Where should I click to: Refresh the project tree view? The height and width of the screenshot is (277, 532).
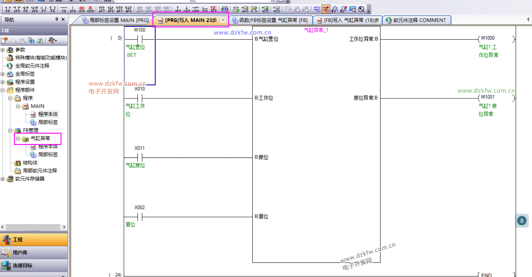pos(40,40)
